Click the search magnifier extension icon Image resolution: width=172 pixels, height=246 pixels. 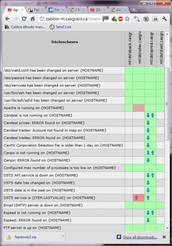pos(136,19)
